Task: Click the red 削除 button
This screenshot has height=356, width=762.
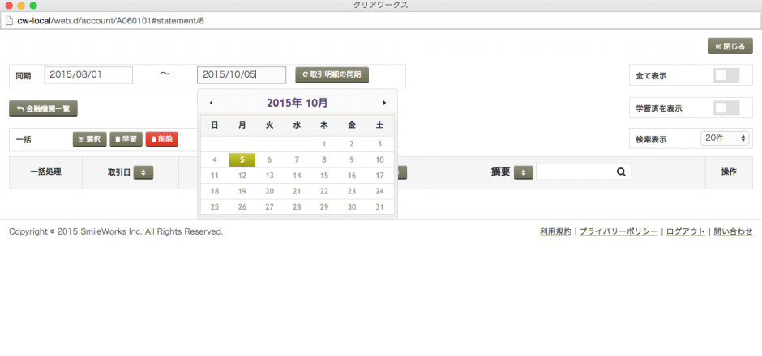Action: point(162,139)
